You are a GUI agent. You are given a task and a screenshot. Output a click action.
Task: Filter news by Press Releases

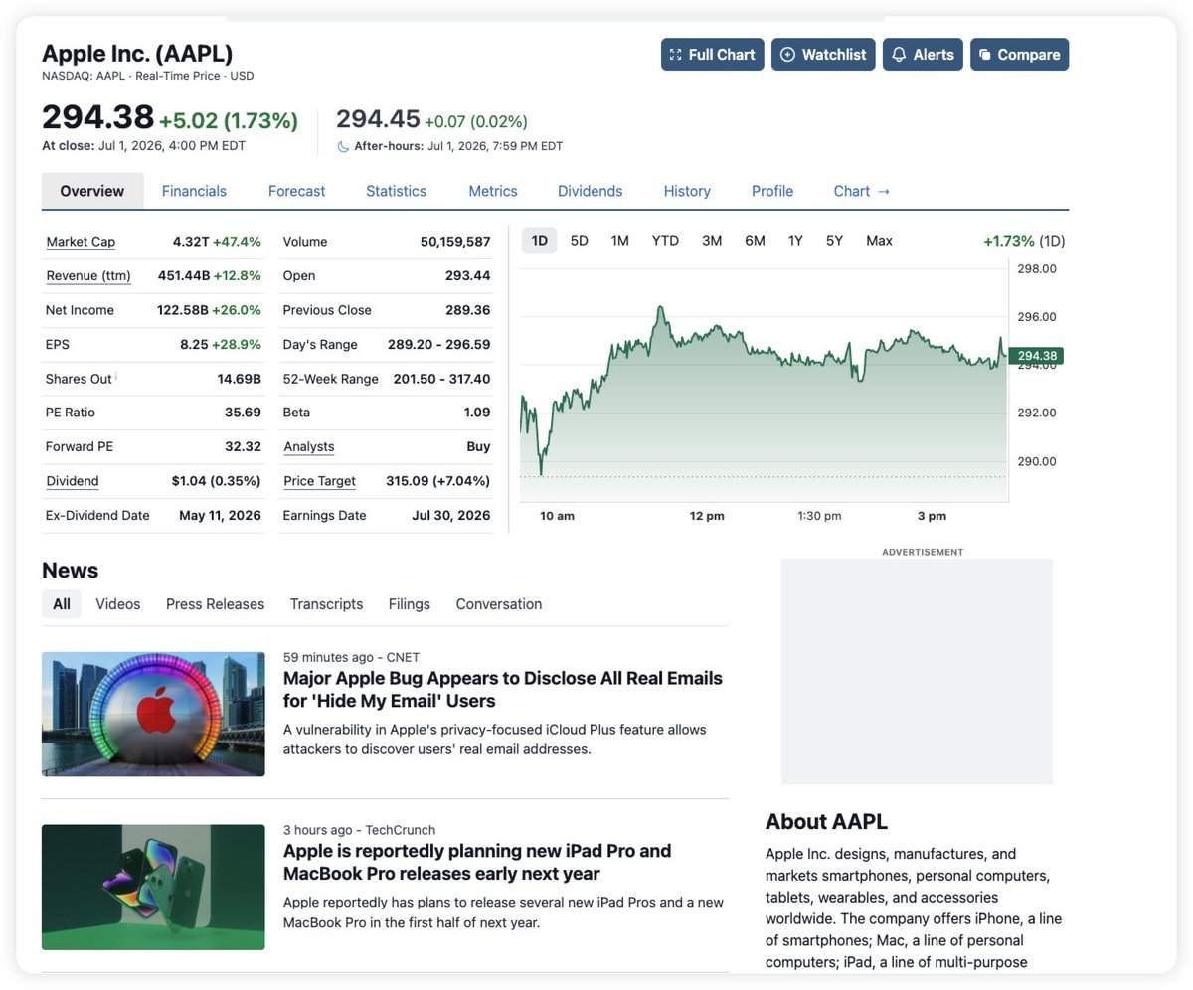pyautogui.click(x=215, y=604)
